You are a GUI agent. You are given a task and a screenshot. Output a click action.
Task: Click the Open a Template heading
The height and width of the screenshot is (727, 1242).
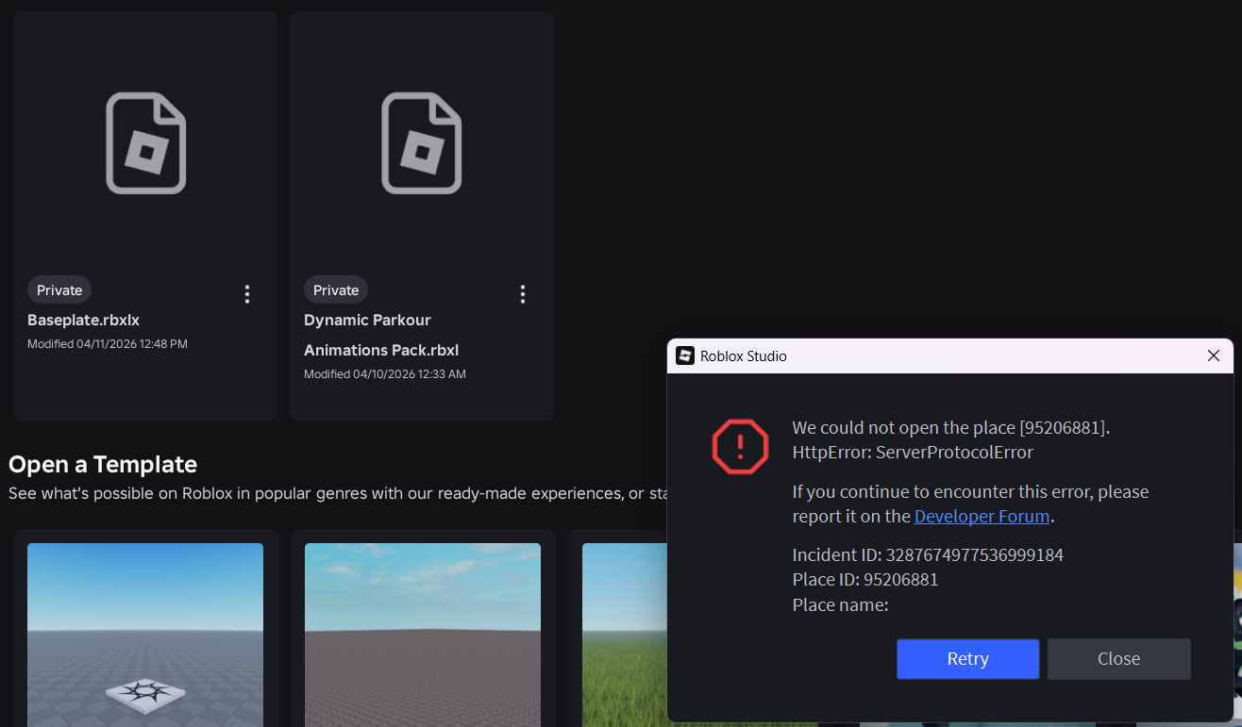[x=103, y=464]
